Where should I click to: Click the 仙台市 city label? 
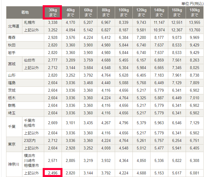(30, 60)
